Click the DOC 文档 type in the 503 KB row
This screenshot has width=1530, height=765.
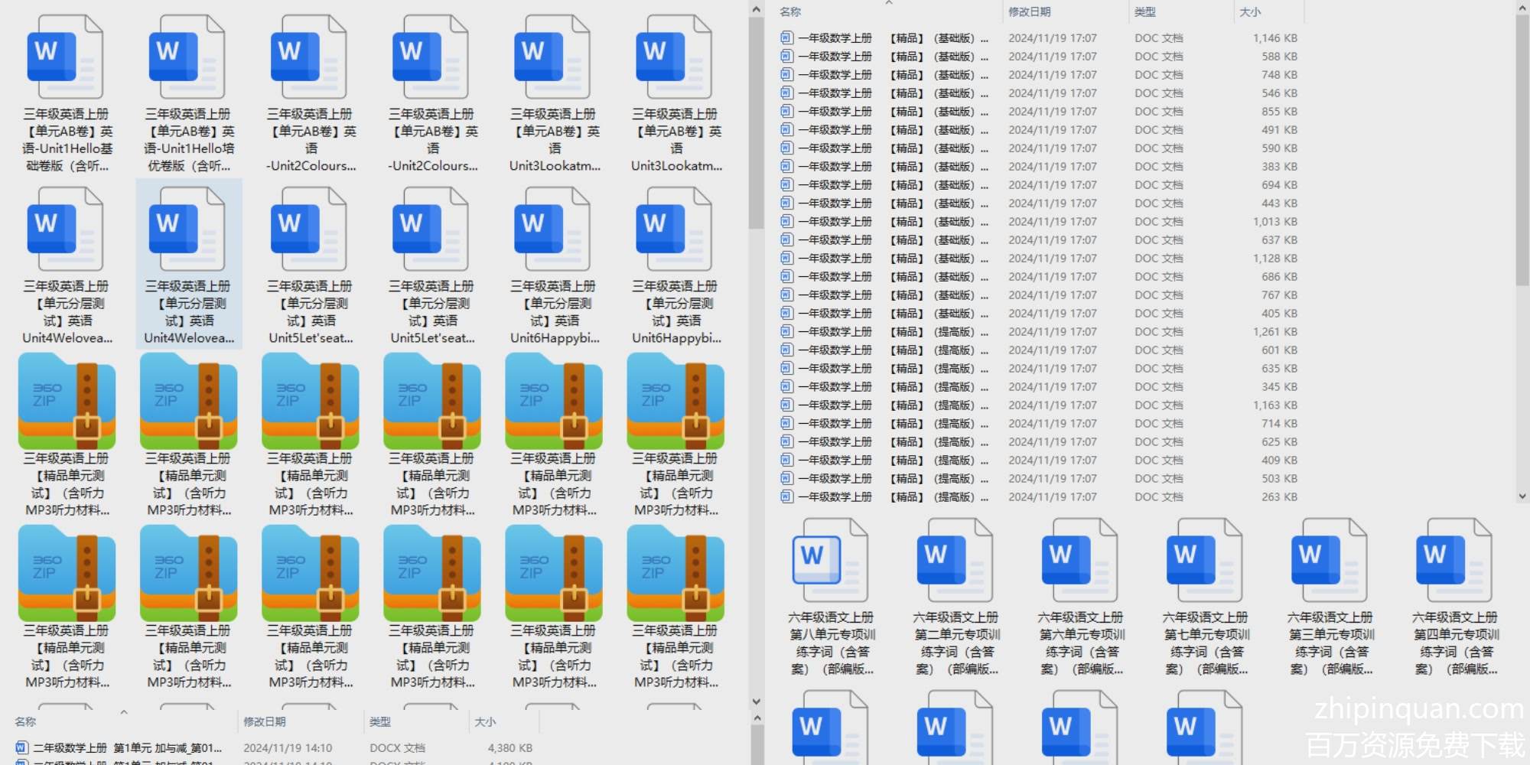point(1158,478)
